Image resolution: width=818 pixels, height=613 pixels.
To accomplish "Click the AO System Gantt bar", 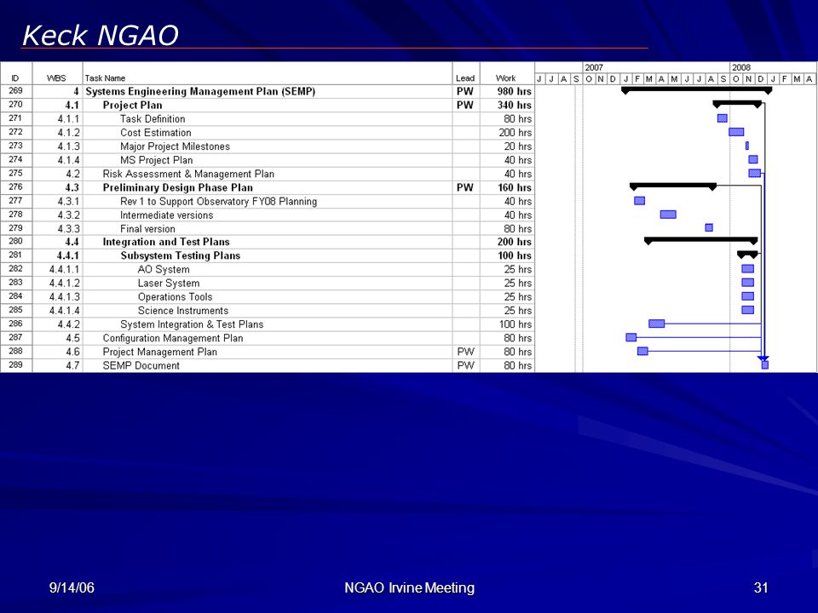I will [x=747, y=268].
